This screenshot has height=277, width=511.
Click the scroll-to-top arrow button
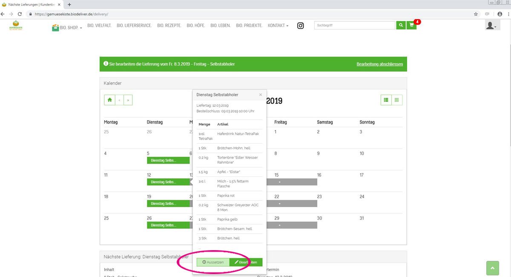coord(492,268)
